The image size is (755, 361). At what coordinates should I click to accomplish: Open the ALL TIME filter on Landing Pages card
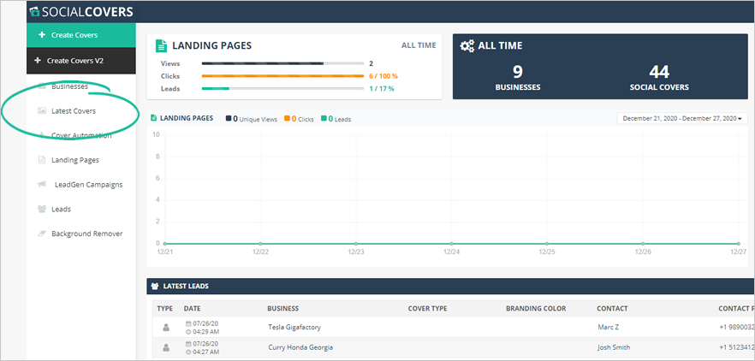[x=418, y=45]
